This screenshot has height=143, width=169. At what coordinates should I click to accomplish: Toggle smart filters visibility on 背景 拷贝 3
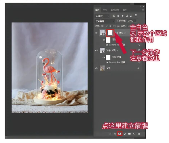point(104,40)
